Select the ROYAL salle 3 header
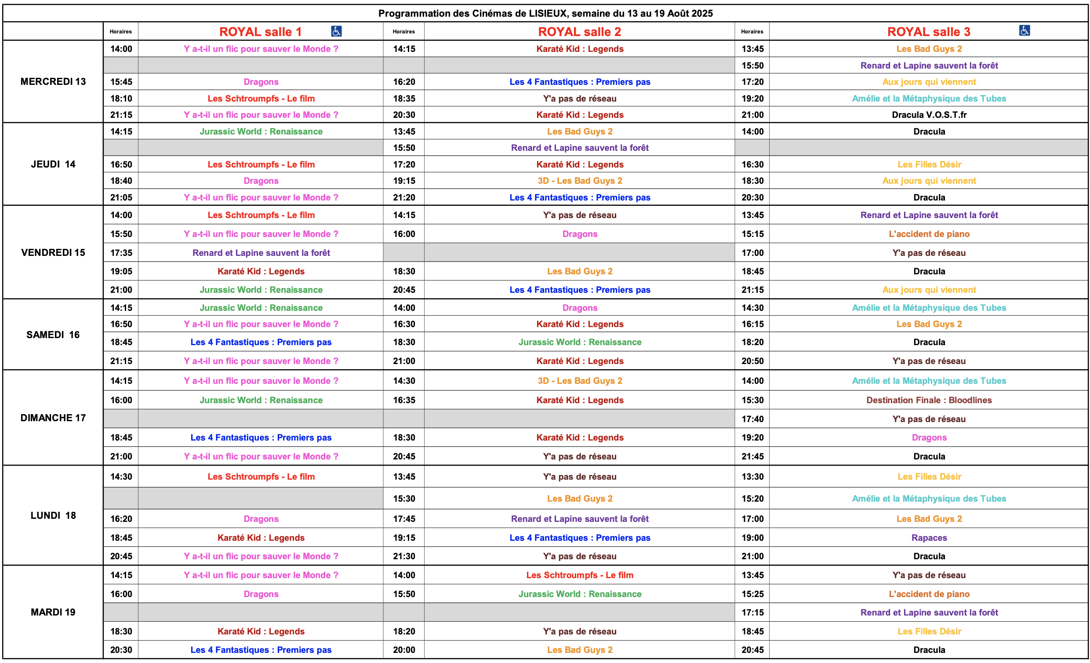This screenshot has width=1090, height=663. 929,32
